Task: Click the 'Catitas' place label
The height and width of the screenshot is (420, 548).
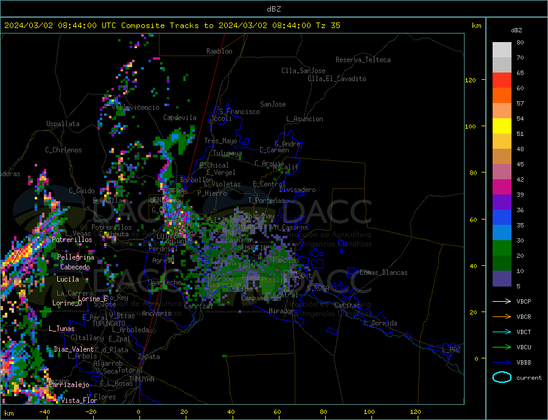Action: (x=347, y=305)
